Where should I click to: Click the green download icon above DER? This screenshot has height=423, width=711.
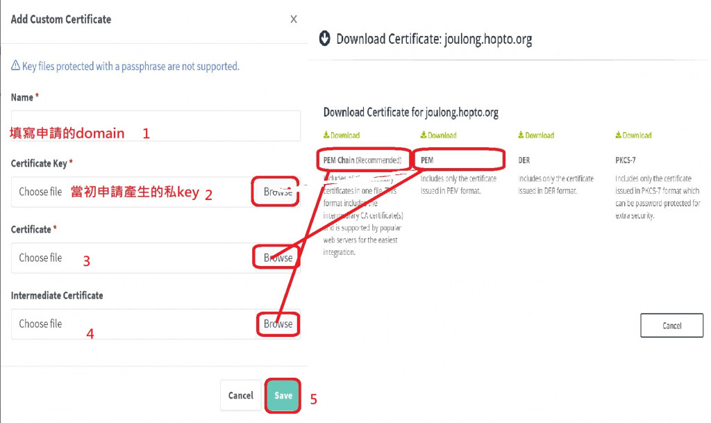521,135
